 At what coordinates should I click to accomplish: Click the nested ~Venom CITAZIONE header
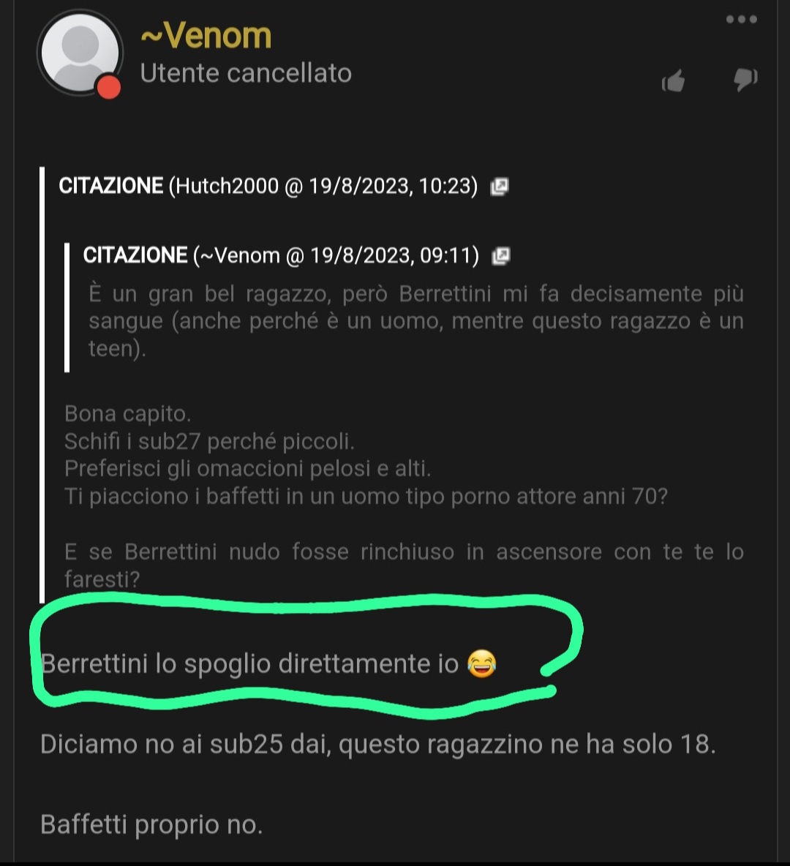pyautogui.click(x=281, y=256)
